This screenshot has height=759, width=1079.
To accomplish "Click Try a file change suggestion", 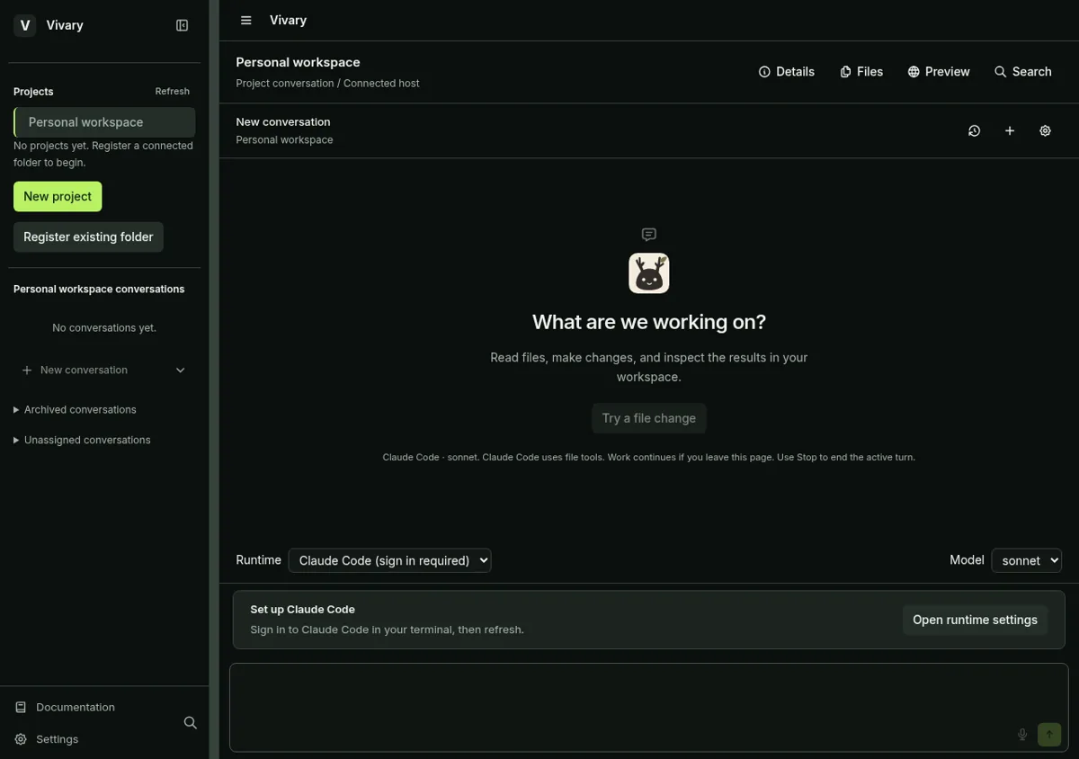I will click(649, 418).
